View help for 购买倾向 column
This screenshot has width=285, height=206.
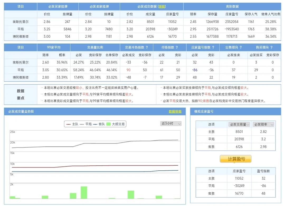pos(272,47)
